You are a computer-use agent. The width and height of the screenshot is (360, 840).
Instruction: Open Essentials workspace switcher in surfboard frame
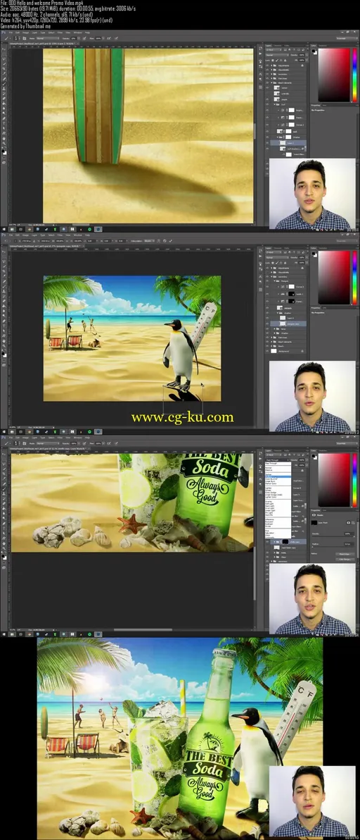tap(347, 39)
